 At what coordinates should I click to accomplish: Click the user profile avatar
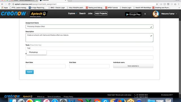click(x=156, y=14)
